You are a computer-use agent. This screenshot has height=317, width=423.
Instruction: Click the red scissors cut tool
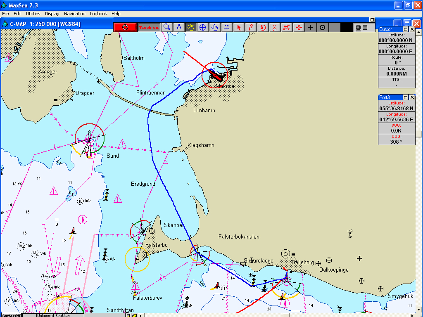point(274,27)
